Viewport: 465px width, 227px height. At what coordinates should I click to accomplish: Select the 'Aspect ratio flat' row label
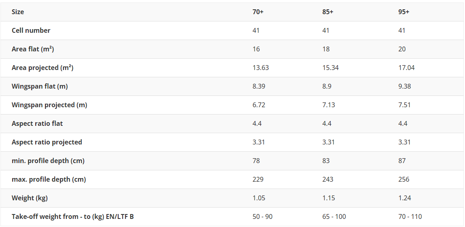coord(37,124)
